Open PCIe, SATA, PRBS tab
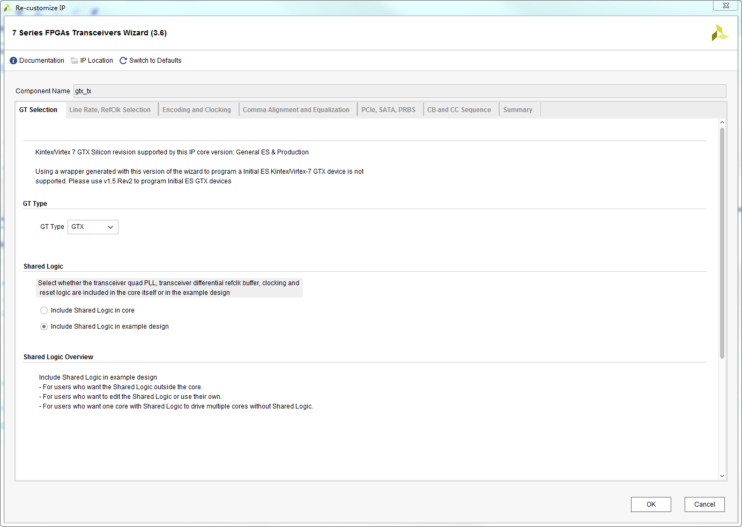The width and height of the screenshot is (742, 527). pyautogui.click(x=388, y=110)
